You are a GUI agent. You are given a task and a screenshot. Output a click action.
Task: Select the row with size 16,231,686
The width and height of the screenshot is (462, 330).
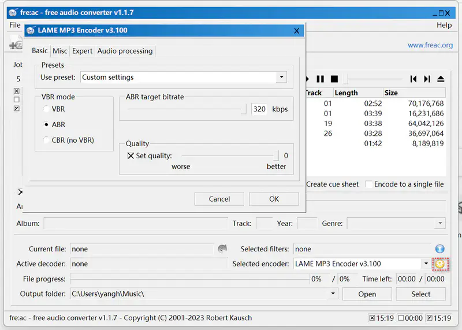click(x=376, y=113)
